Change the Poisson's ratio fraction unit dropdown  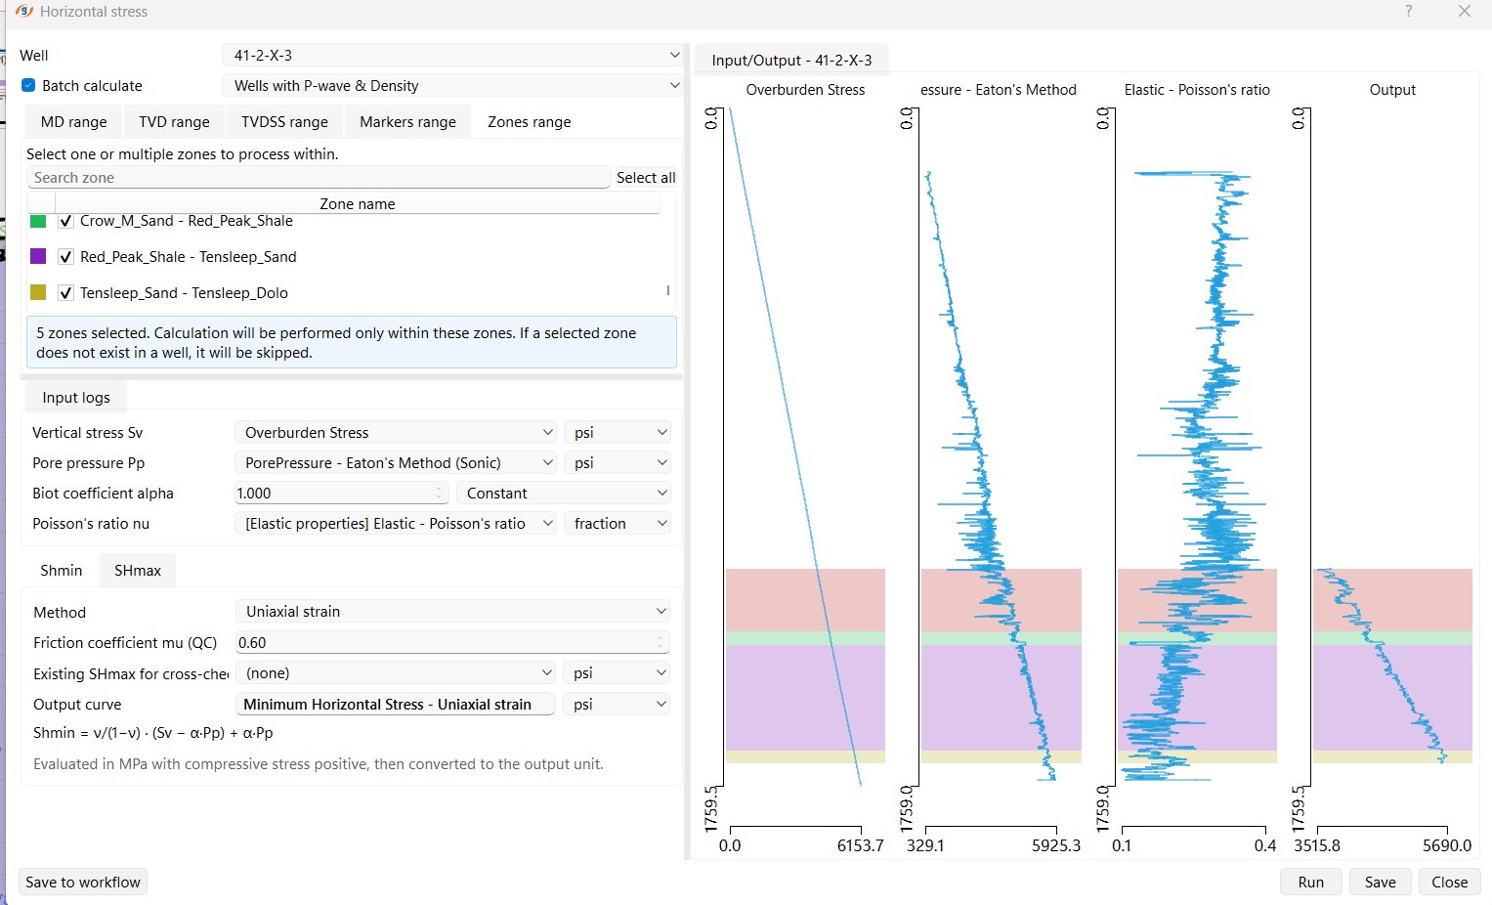[x=618, y=524]
